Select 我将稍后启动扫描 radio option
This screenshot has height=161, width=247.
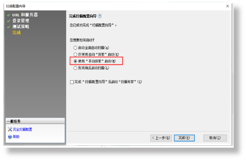75,68
